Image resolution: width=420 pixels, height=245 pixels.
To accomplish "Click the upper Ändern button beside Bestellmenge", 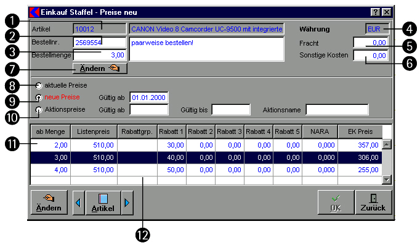I will pyautogui.click(x=100, y=69).
